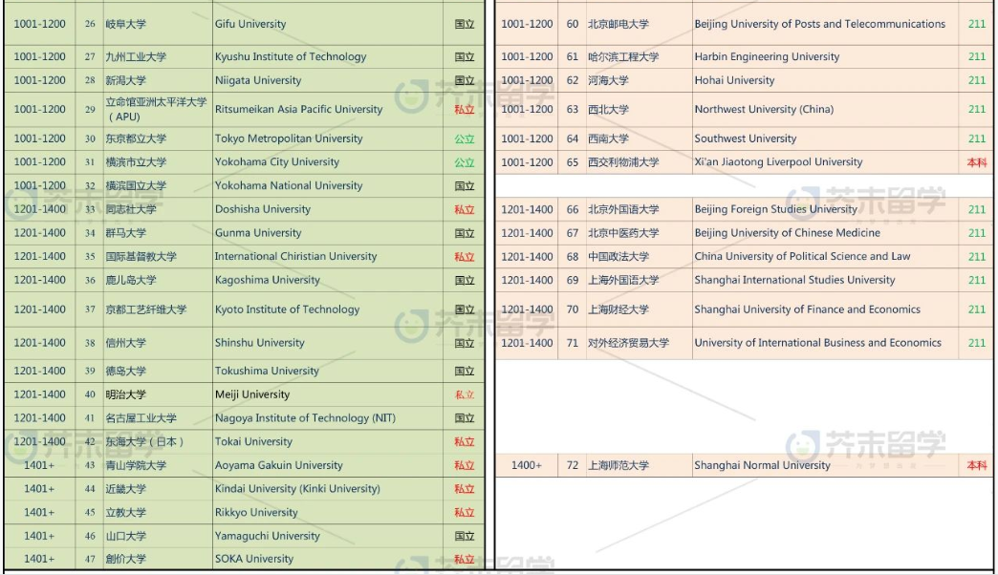The width and height of the screenshot is (998, 575).
Task: Click the 'Yokohama National University' cell
Action: [x=328, y=185]
